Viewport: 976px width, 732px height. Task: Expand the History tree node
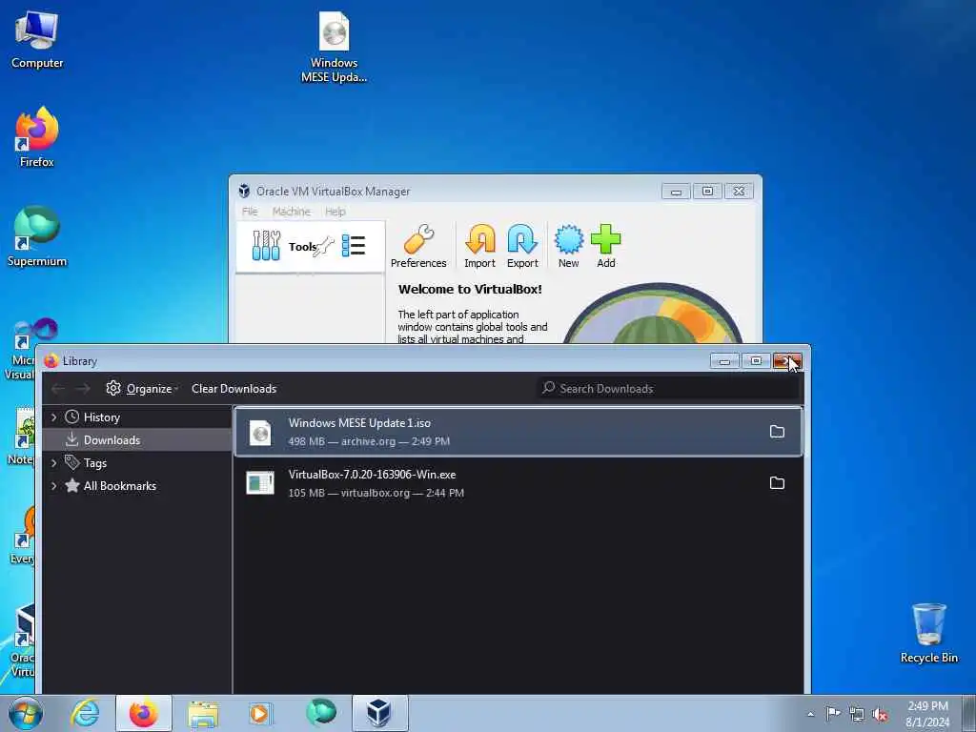[54, 417]
